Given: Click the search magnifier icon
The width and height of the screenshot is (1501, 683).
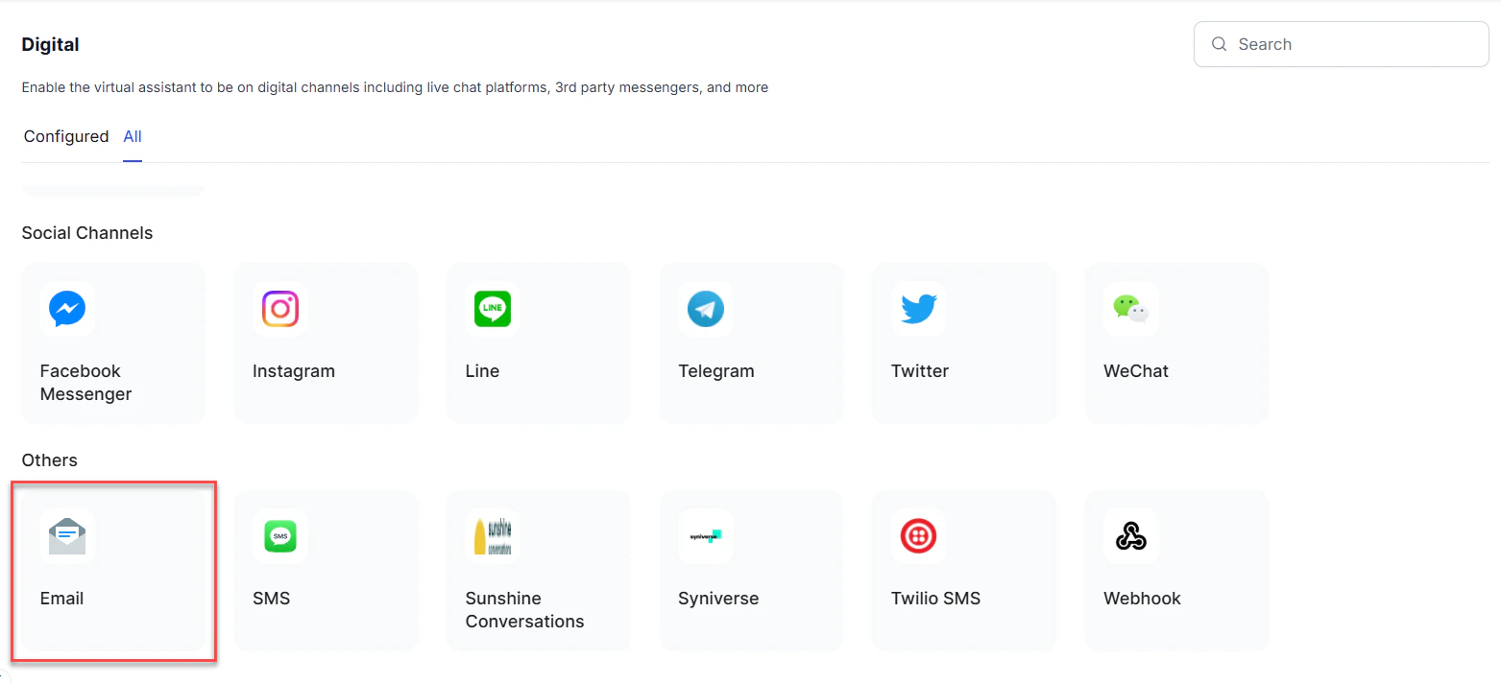Looking at the screenshot, I should (x=1219, y=43).
